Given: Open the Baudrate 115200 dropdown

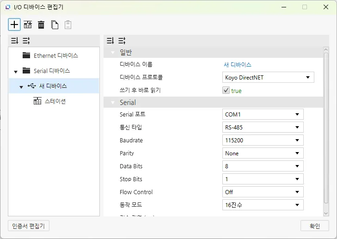Looking at the screenshot, I should click(x=263, y=140).
